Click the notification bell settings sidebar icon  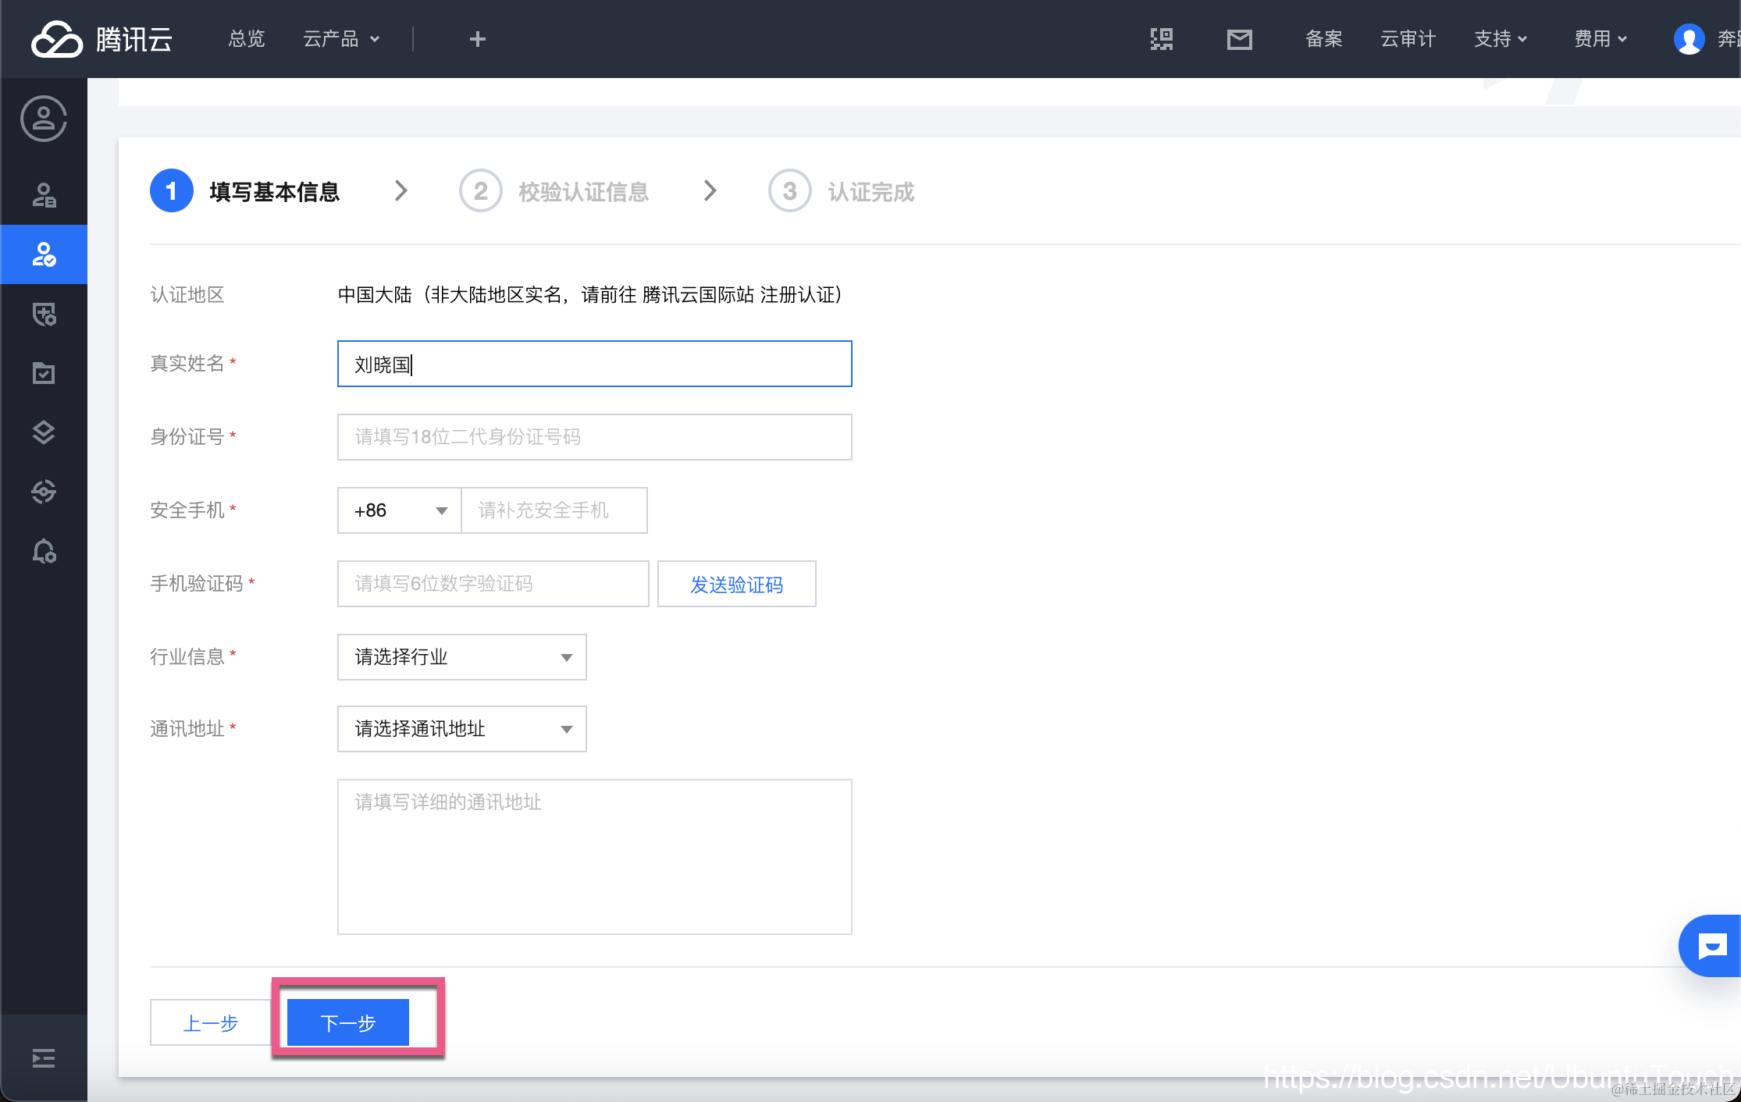44,551
